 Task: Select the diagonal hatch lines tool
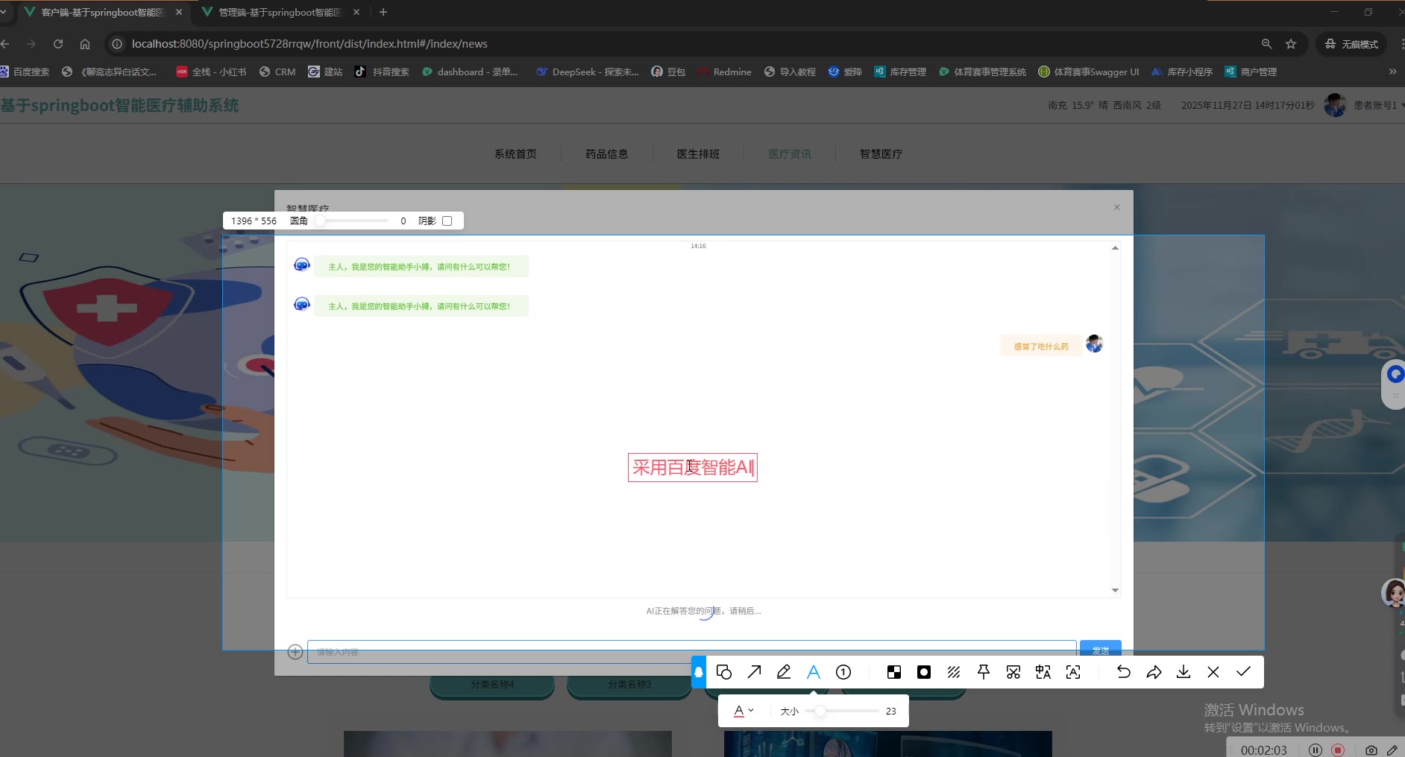[x=954, y=672]
